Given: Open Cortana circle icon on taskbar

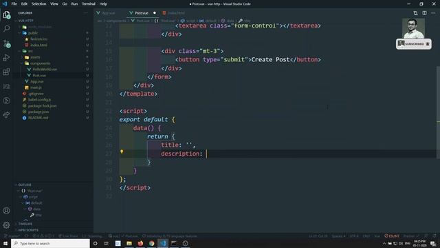Looking at the screenshot, I should (96, 243).
